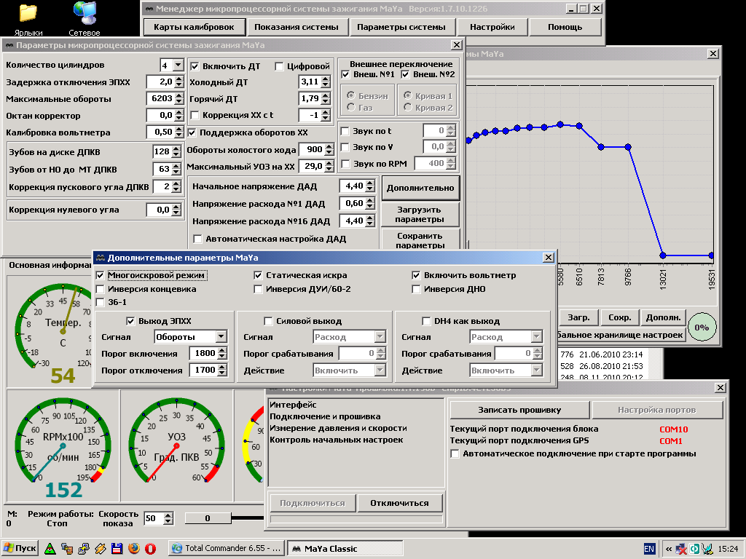Enable Звук по RPM checkbox

pyautogui.click(x=345, y=164)
